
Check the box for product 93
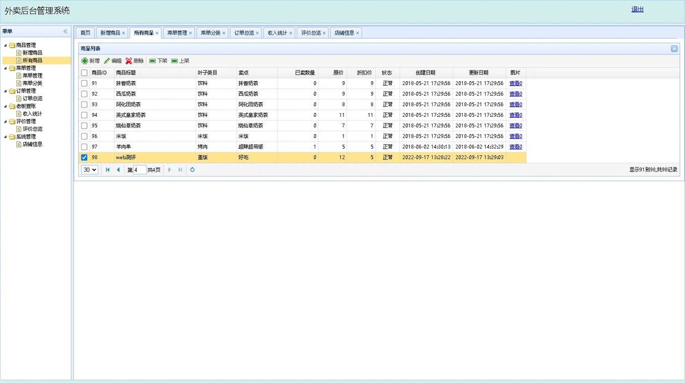click(84, 105)
